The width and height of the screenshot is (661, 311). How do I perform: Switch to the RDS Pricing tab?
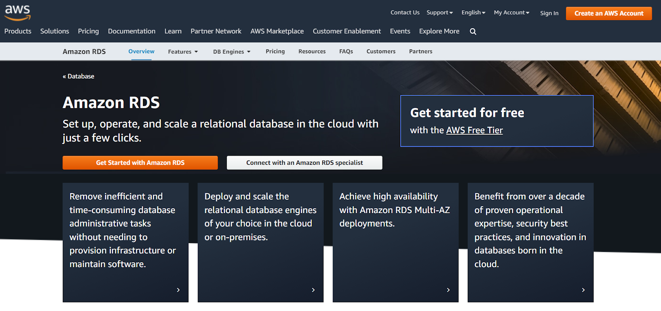click(x=275, y=52)
